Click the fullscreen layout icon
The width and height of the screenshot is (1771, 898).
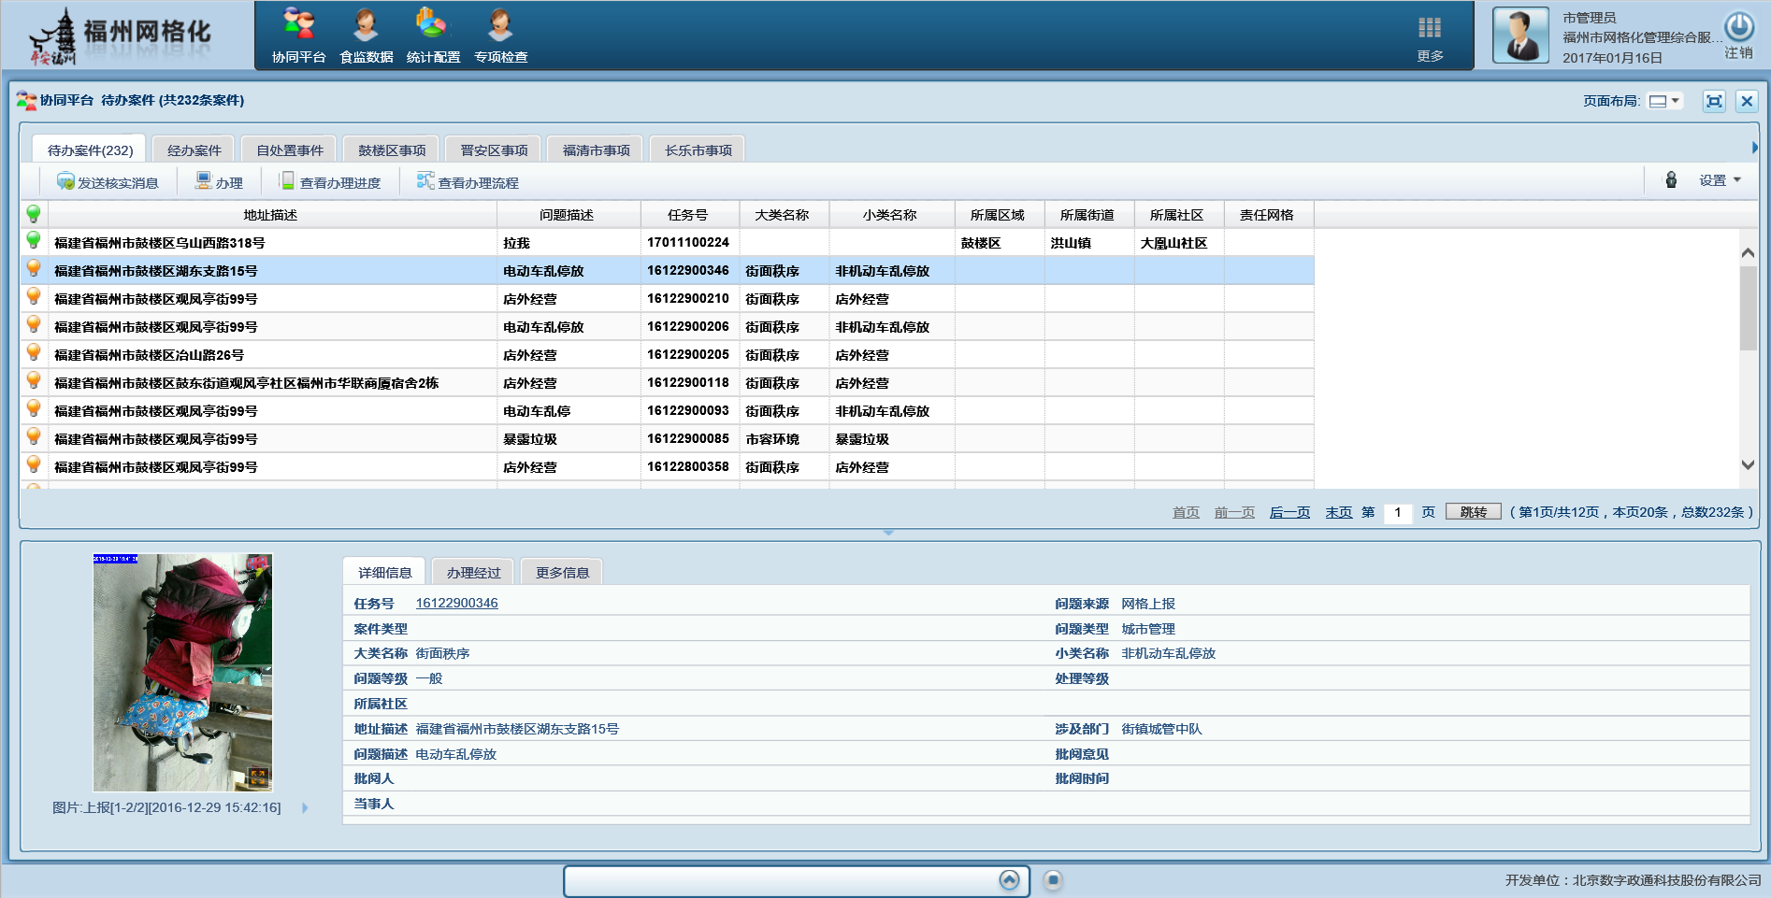tap(1714, 101)
